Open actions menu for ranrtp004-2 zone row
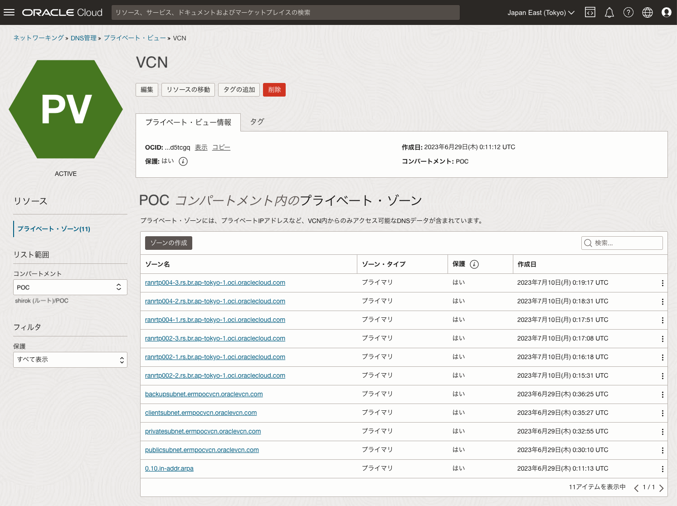 point(662,302)
